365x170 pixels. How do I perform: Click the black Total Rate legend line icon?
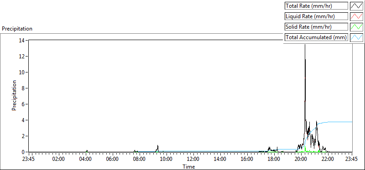(x=356, y=6)
